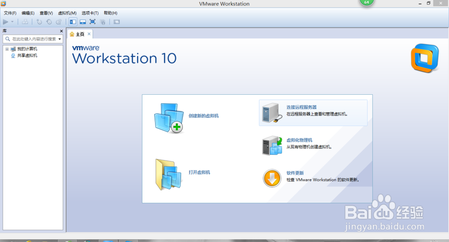This screenshot has height=242, width=449.
Task: Click the 打开虚拟机 link text
Action: [x=199, y=172]
